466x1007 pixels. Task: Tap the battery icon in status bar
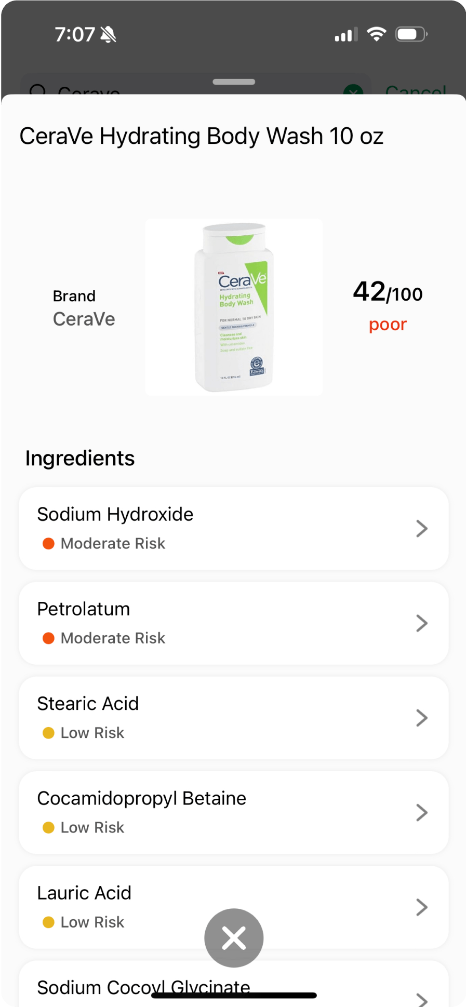tap(410, 35)
